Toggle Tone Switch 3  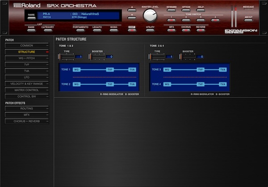click(201, 21)
